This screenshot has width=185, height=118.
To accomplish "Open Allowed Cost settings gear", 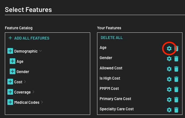I will click(169, 69).
